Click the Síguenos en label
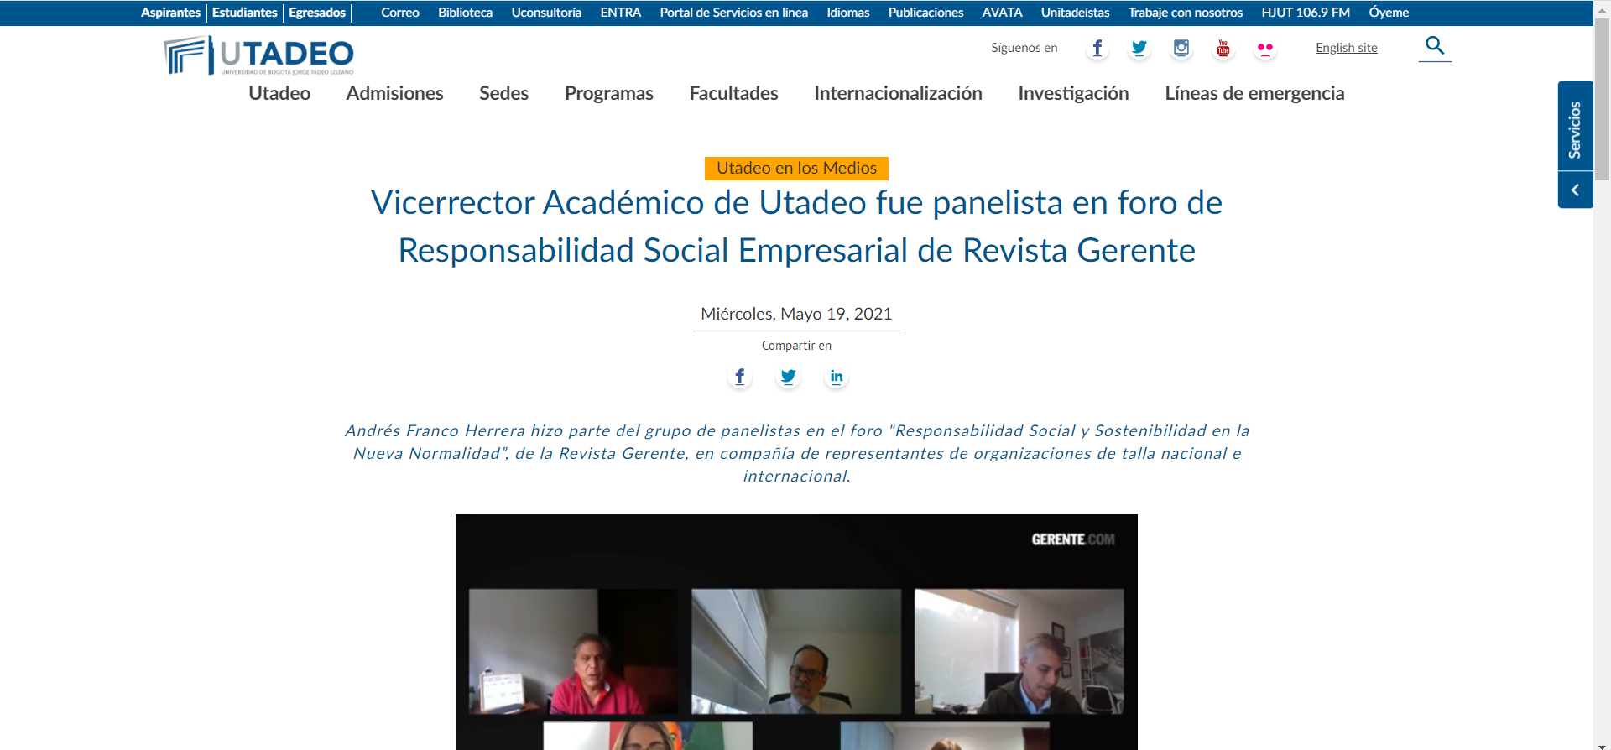Image resolution: width=1611 pixels, height=750 pixels. coord(1024,48)
